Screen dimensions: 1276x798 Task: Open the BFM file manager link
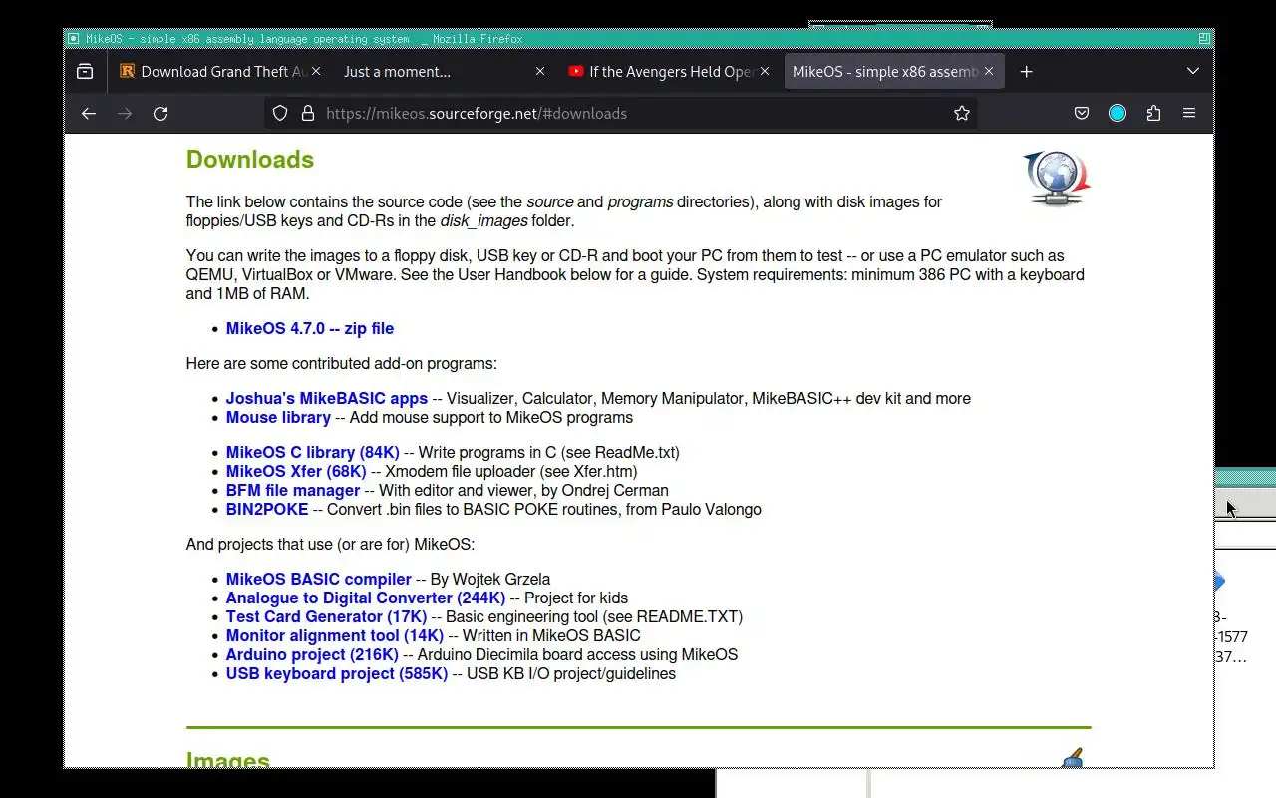[x=293, y=491]
